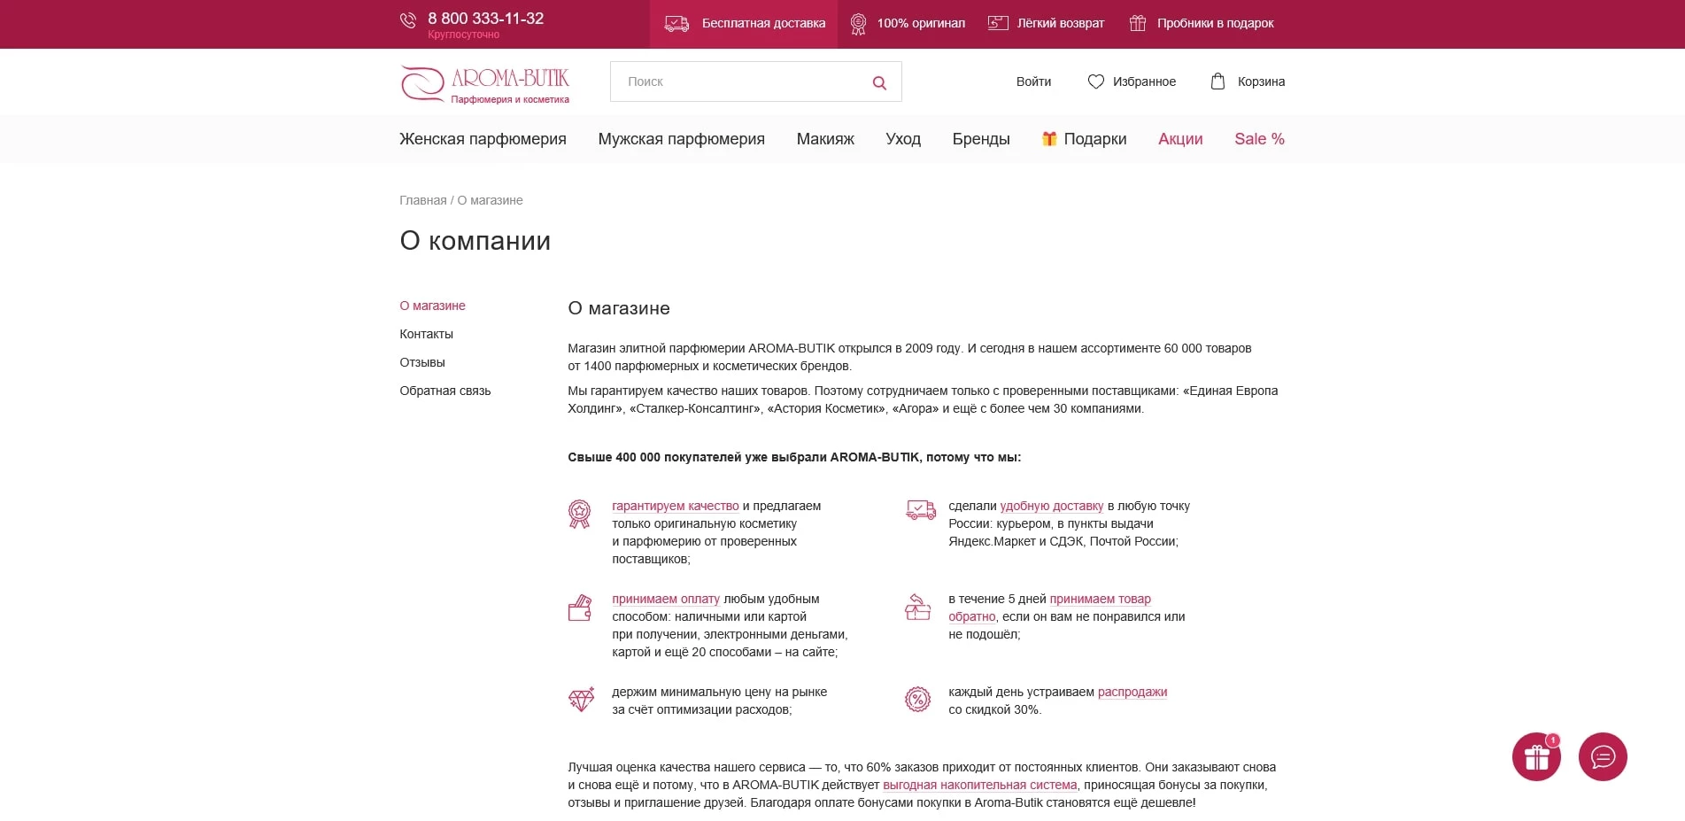The width and height of the screenshot is (1685, 821).
Task: Go to the Sale % section
Action: (x=1258, y=139)
